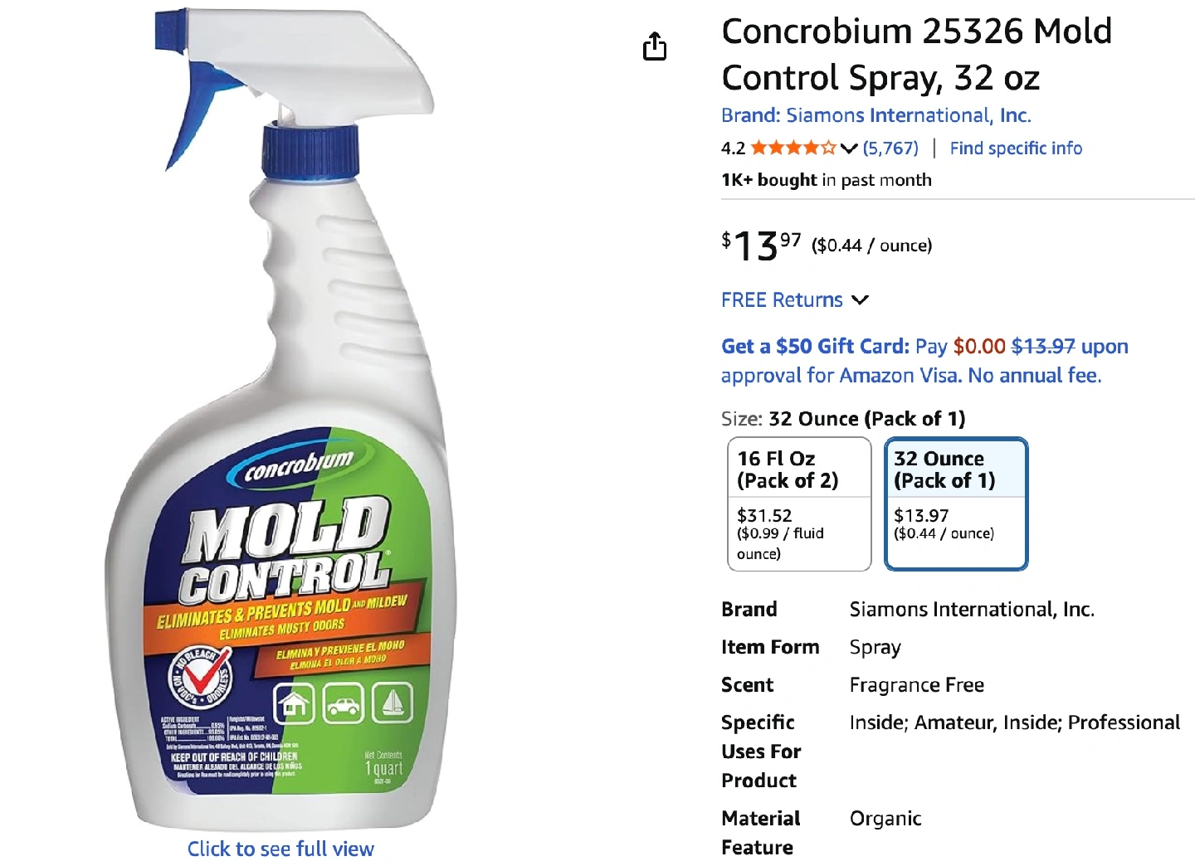This screenshot has height=866, width=1195.
Task: Select 16 Fl Oz Pack of 2
Action: point(799,504)
